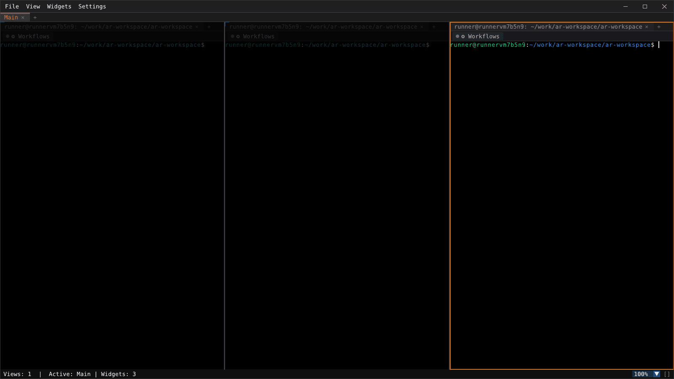Select the middle pane's terminal tab title
Image resolution: width=674 pixels, height=379 pixels.
pyautogui.click(x=323, y=27)
